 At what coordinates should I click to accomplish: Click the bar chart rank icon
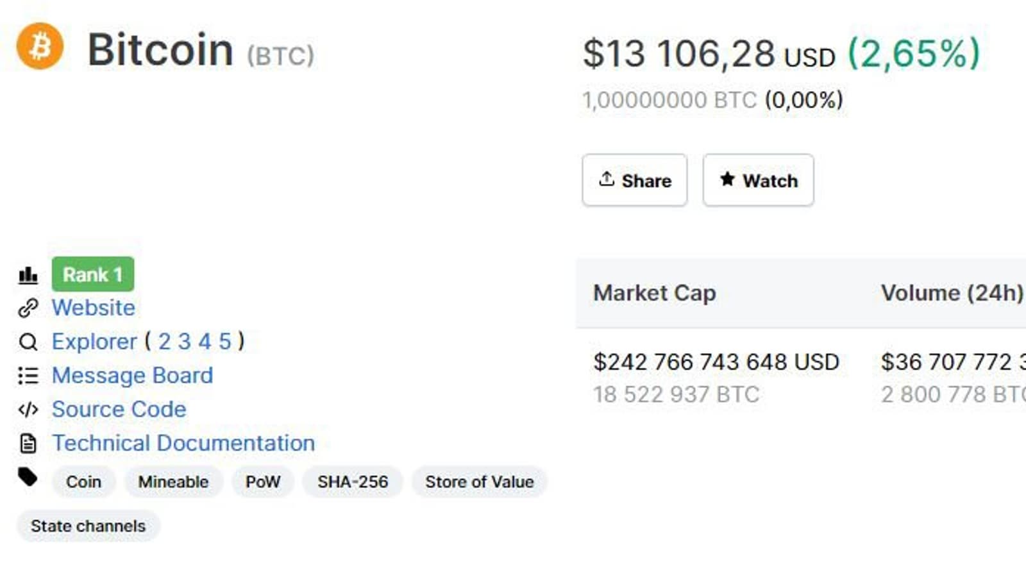pyautogui.click(x=28, y=275)
